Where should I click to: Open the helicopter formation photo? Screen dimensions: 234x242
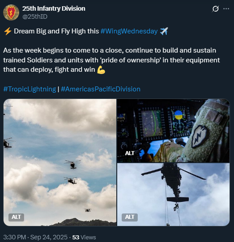60,162
